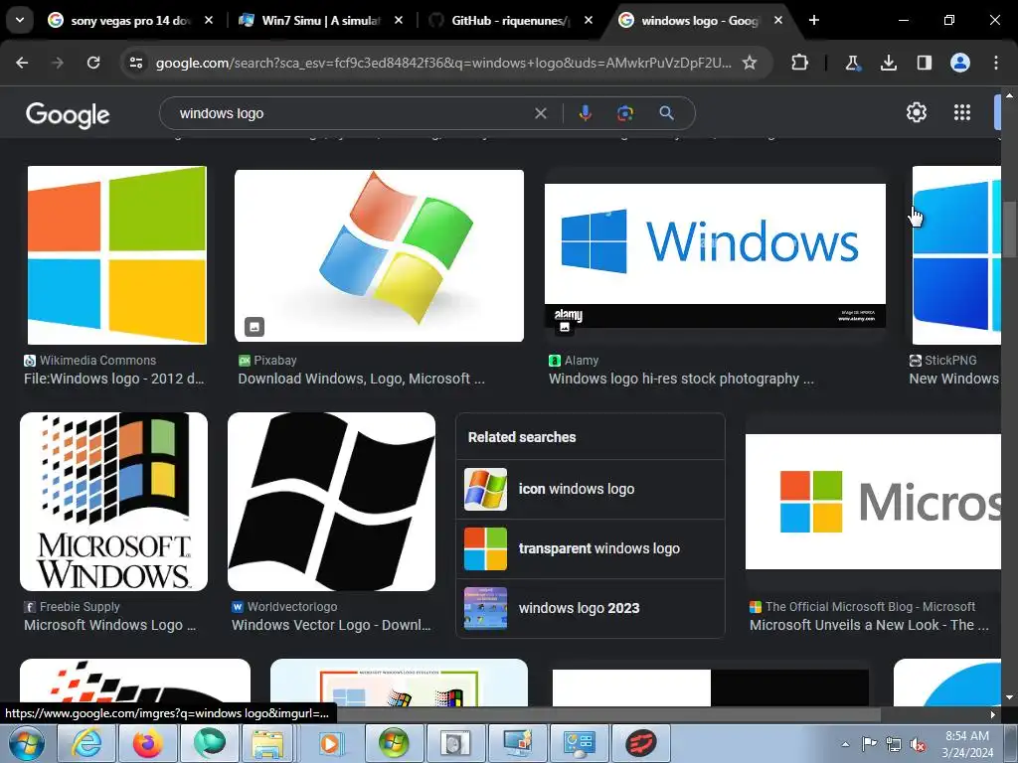This screenshot has width=1018, height=763.
Task: Click into the windows logo search box
Action: (x=351, y=113)
